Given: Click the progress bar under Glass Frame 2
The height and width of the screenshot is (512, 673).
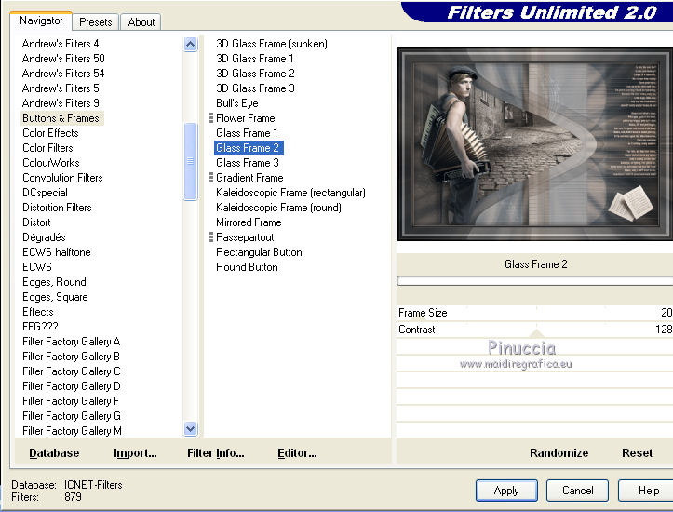Looking at the screenshot, I should [x=535, y=281].
